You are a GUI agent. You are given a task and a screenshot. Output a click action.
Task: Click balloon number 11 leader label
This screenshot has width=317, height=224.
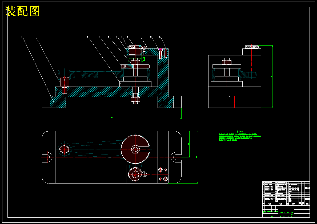click(x=160, y=37)
